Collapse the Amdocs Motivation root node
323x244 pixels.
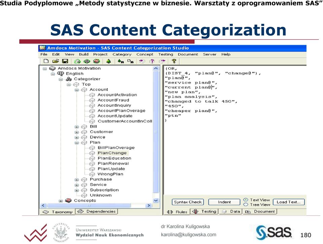pyautogui.click(x=45, y=69)
